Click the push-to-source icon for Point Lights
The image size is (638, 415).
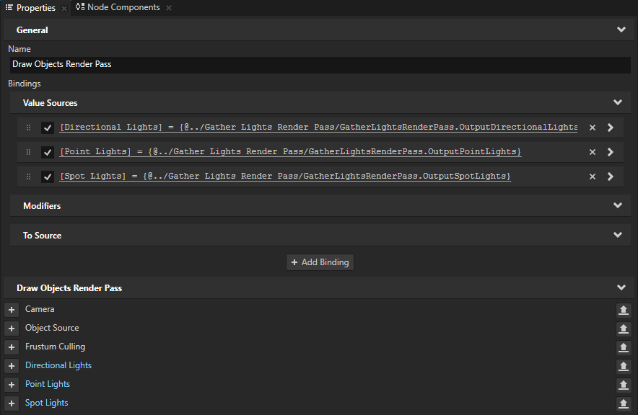[624, 385]
